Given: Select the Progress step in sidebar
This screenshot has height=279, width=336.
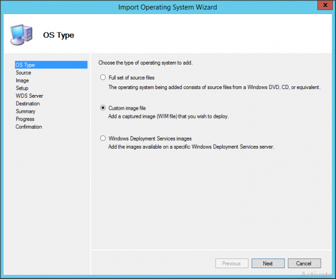Looking at the screenshot, I should [x=25, y=119].
